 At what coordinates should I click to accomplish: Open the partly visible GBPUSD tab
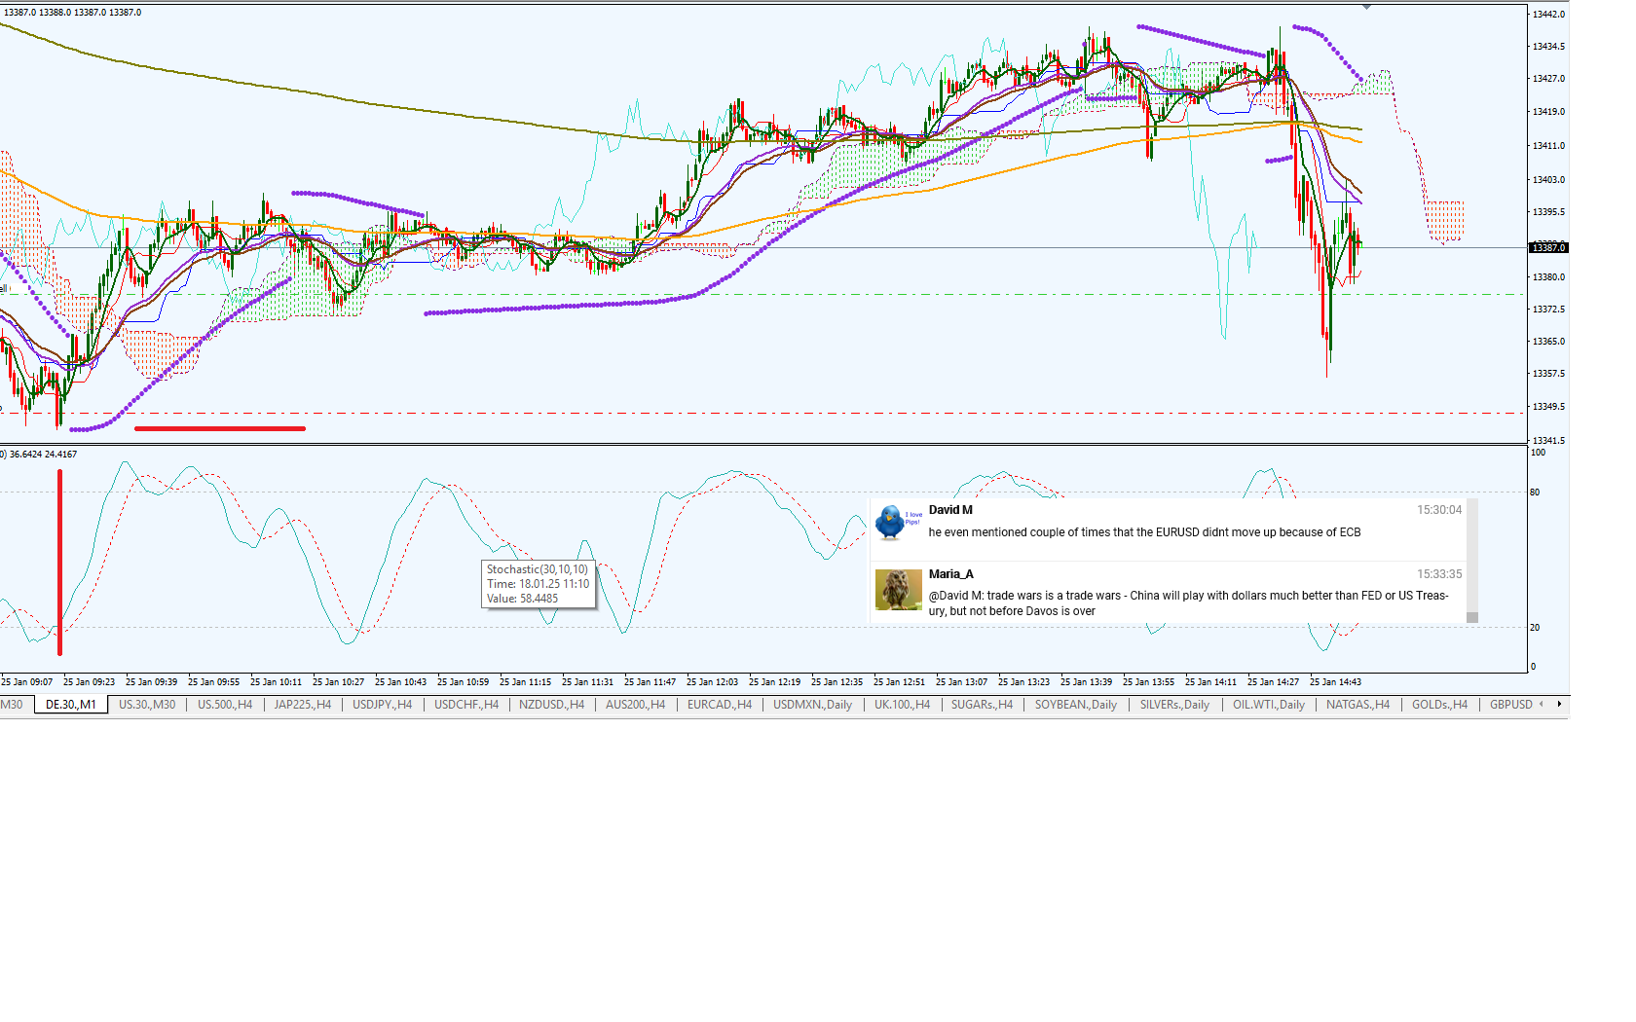[1510, 705]
